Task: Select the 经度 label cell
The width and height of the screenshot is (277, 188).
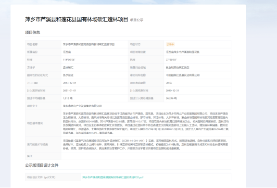Action: coord(43,60)
